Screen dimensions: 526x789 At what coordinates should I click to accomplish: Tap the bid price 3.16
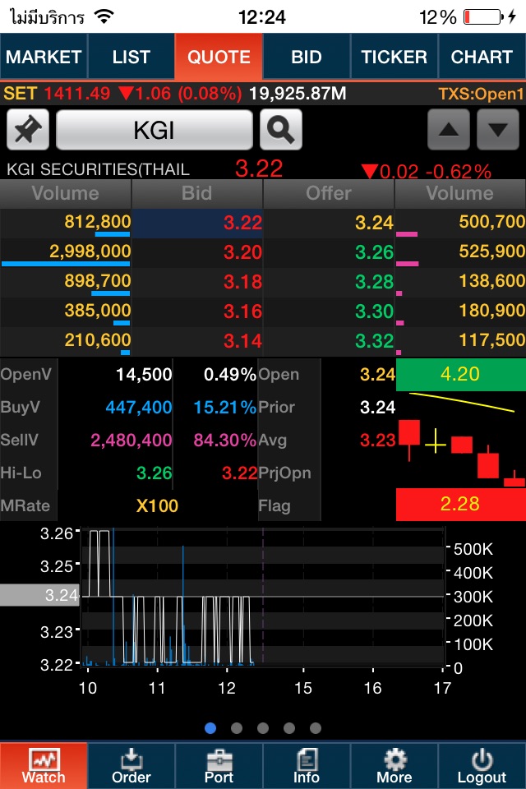242,311
